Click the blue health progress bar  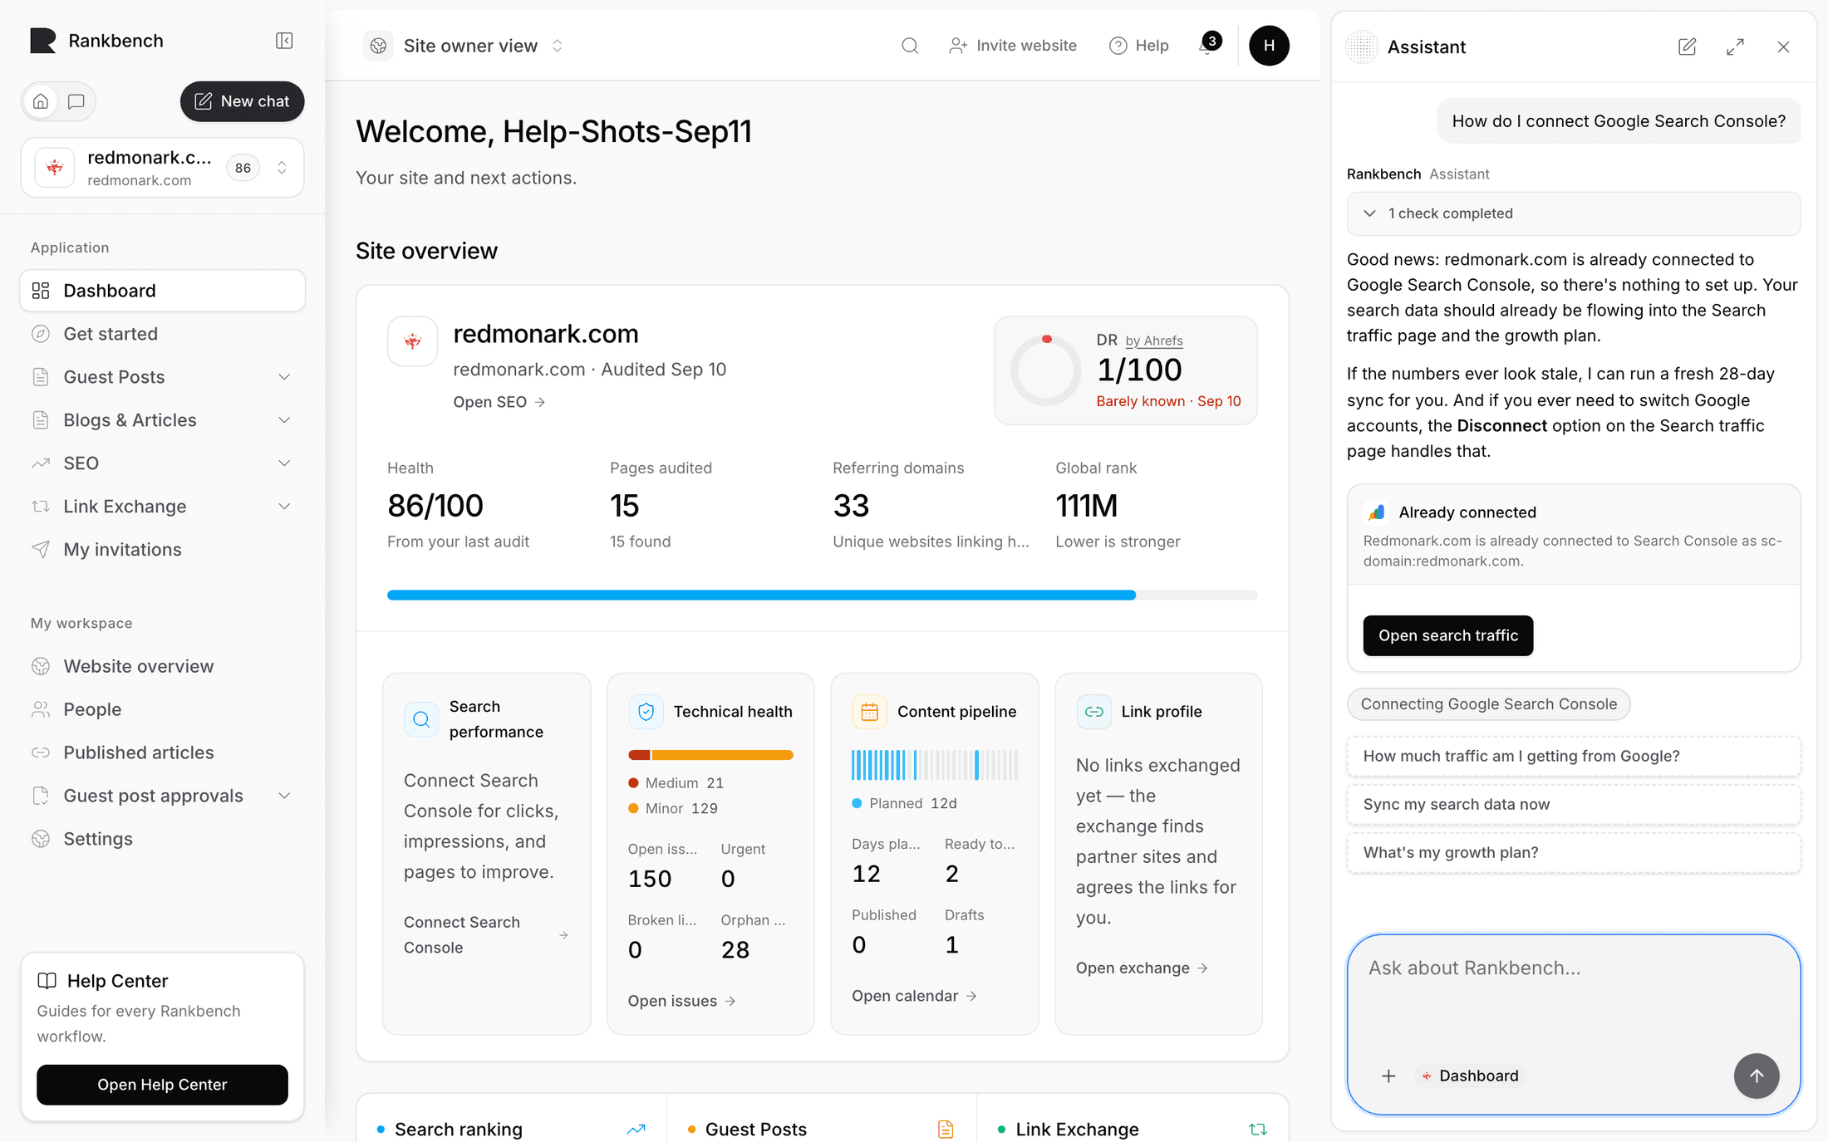(x=761, y=595)
